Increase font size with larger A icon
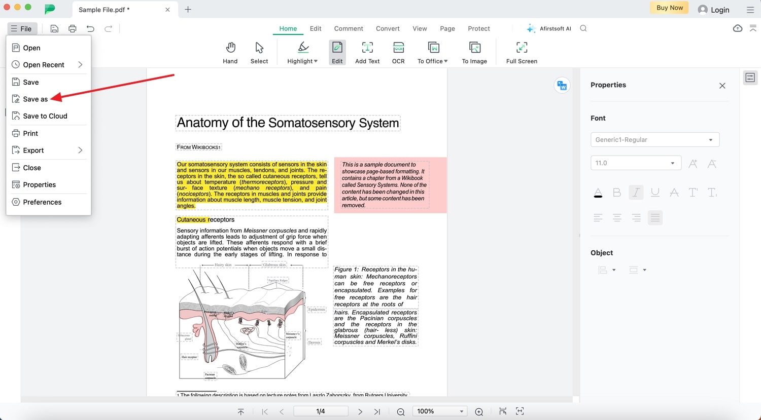This screenshot has height=420, width=761. [693, 163]
